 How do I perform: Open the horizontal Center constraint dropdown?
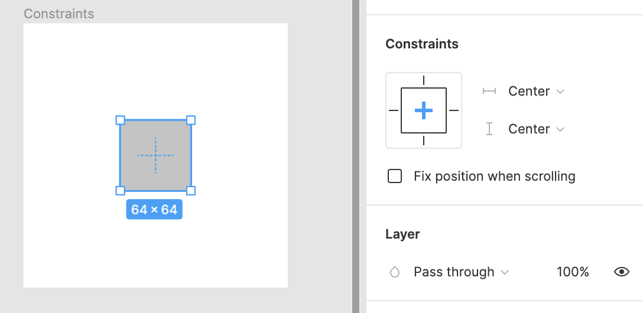tap(536, 91)
